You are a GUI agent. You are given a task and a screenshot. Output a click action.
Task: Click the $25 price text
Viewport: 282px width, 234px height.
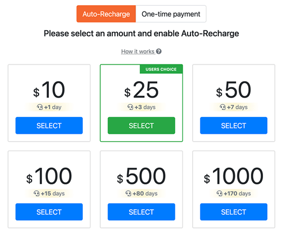click(142, 90)
